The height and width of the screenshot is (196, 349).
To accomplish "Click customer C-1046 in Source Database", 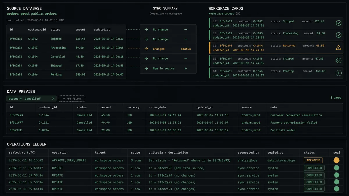I will tap(33, 75).
